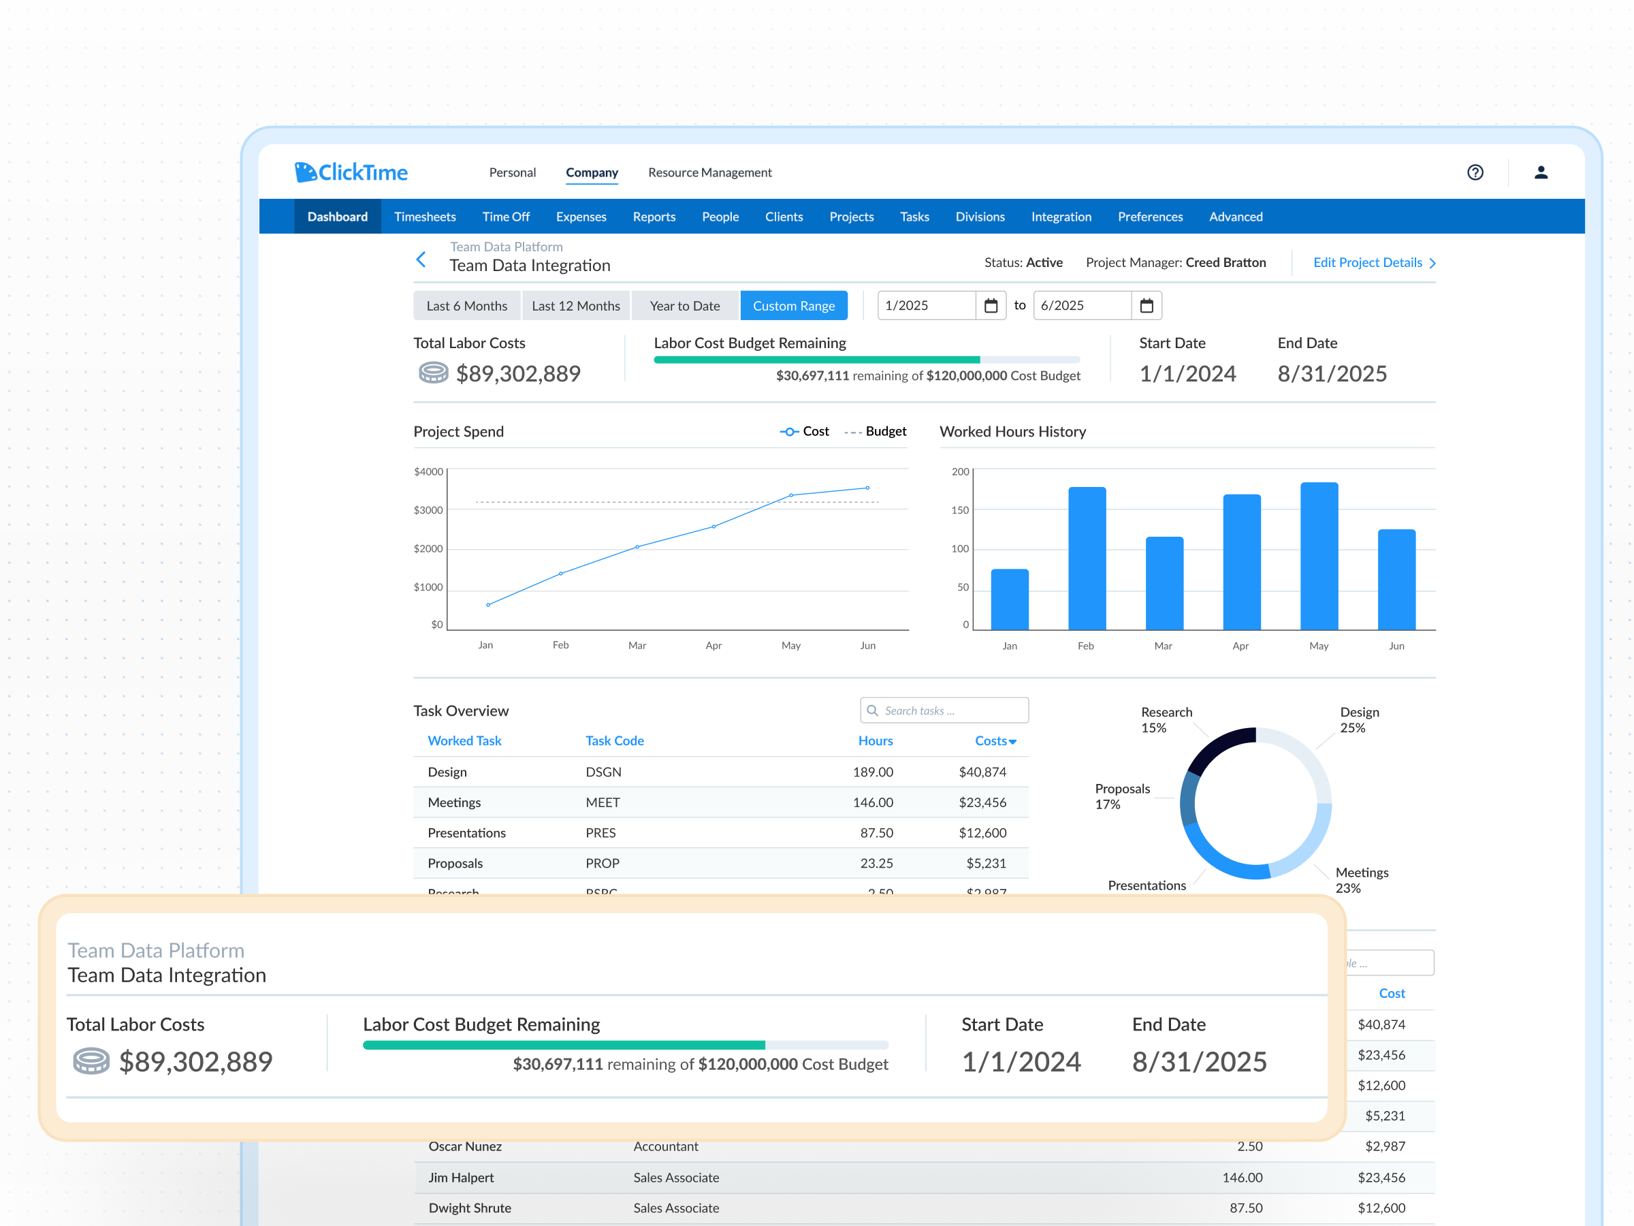This screenshot has height=1226, width=1634.
Task: Select the Last 12 Months range
Action: [575, 306]
